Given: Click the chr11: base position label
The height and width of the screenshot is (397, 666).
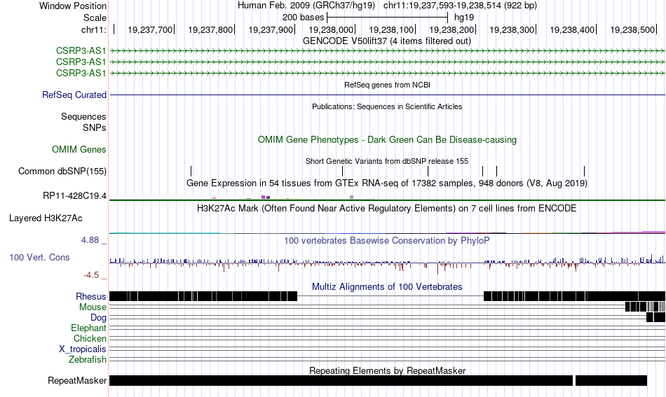Looking at the screenshot, I should [93, 29].
